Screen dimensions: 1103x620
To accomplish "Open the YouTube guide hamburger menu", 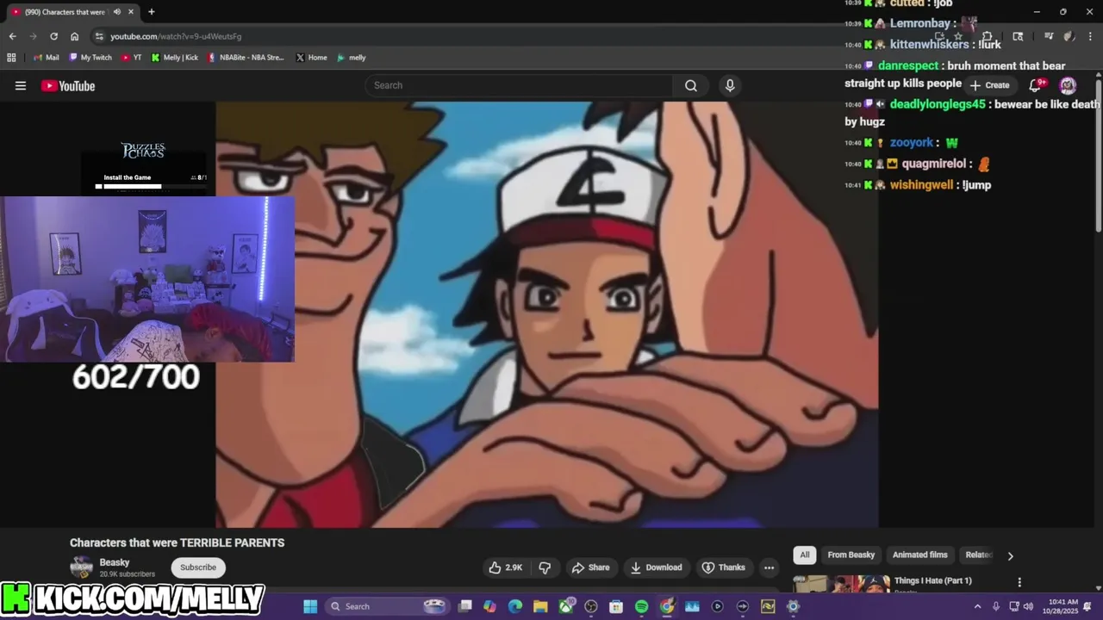I will coord(21,85).
